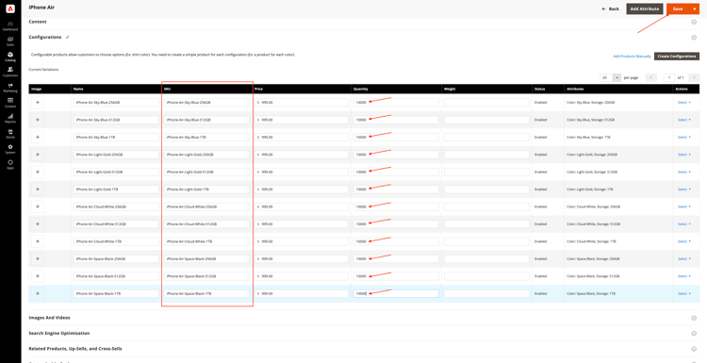Screen dimensions: 707x363
Task: Go to the previous variations page
Action: 651,77
